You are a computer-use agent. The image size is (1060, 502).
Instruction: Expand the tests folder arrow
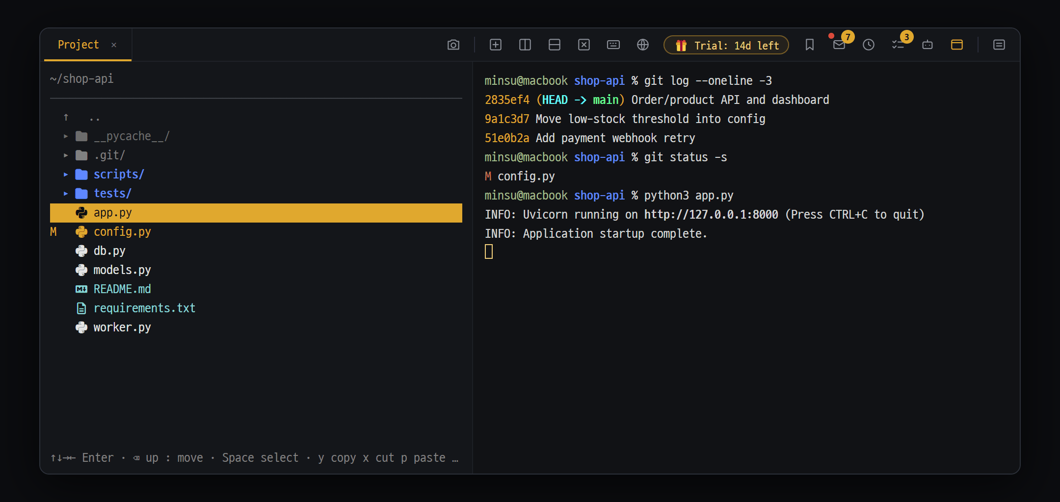(x=66, y=194)
